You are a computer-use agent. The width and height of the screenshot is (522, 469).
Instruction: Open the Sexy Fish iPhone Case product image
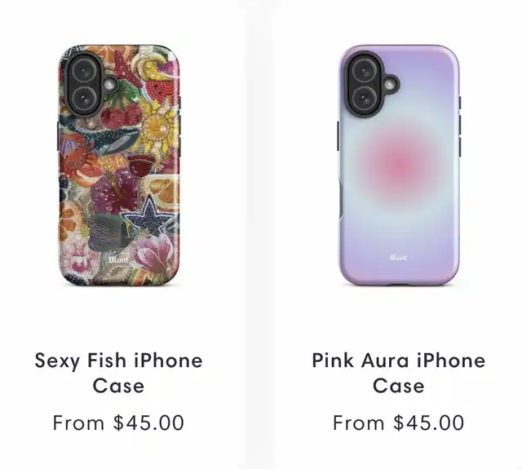point(119,166)
